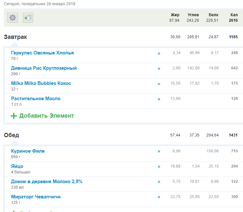This screenshot has height=212, width=243.
Task: Remove Milka Bubbles Кокос from breakfast
Action: pyautogui.click(x=159, y=84)
